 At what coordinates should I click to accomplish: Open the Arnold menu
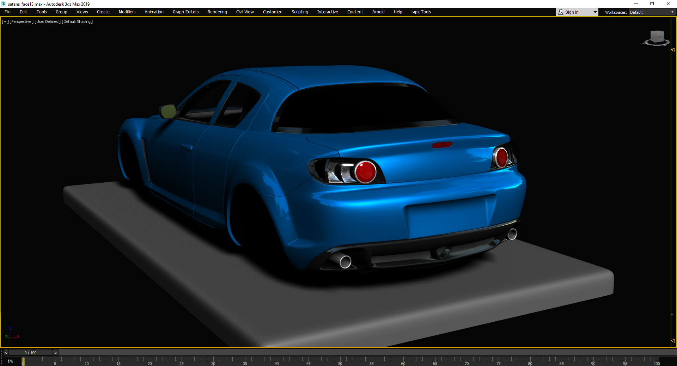click(x=378, y=12)
